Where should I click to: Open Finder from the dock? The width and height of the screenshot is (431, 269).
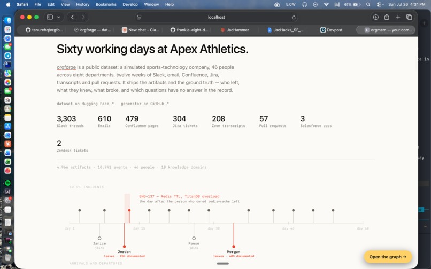(7, 21)
